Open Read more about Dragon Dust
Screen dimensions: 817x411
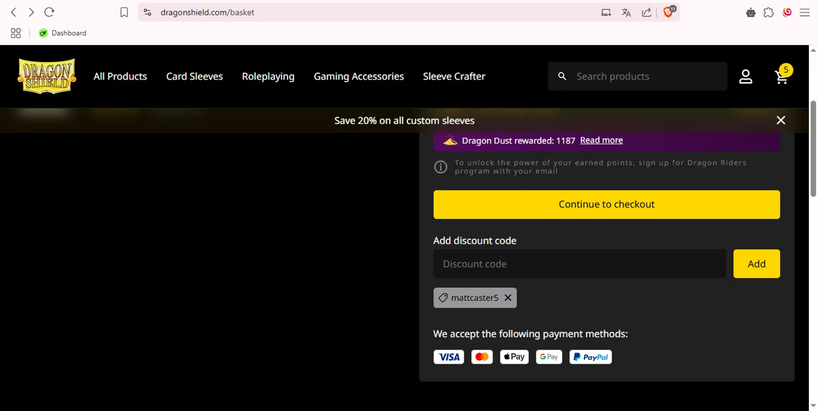tap(601, 140)
